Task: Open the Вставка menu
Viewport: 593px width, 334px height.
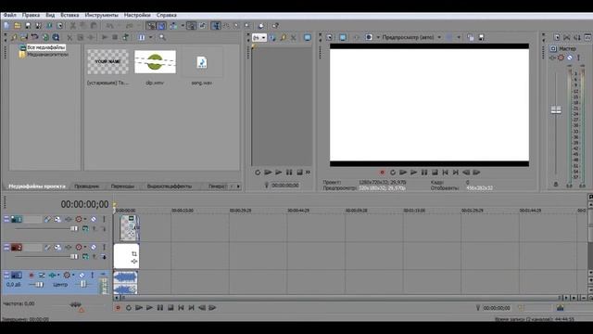Action: point(69,15)
